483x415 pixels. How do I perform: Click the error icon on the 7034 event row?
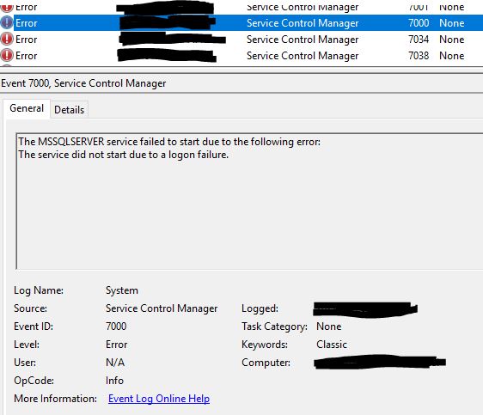[x=7, y=40]
